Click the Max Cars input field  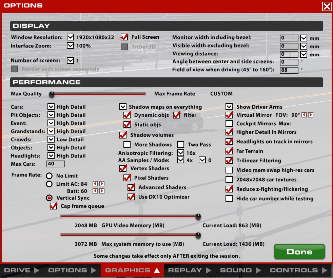56,164
